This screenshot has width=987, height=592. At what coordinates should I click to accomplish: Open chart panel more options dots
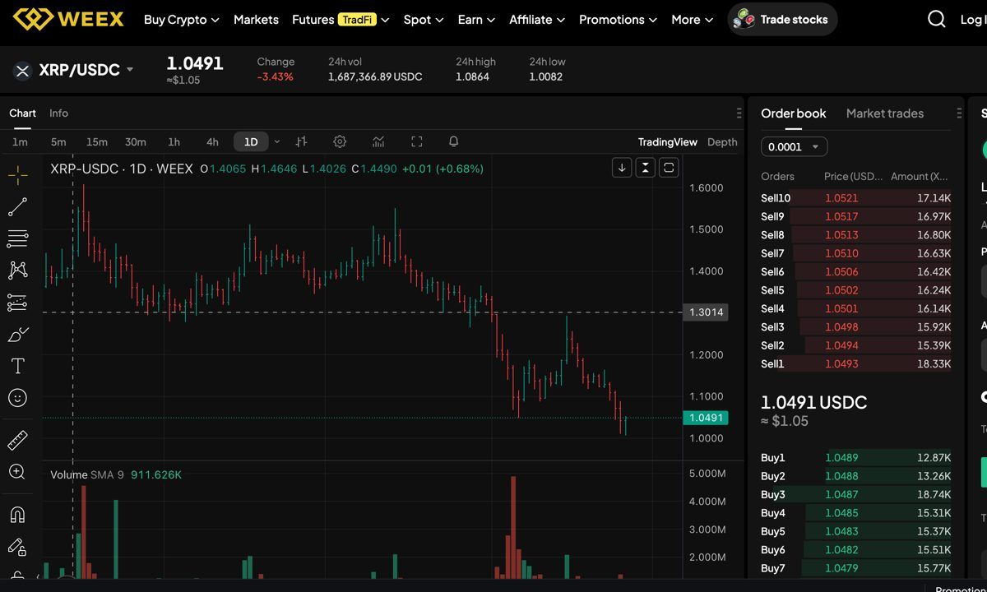click(x=739, y=113)
